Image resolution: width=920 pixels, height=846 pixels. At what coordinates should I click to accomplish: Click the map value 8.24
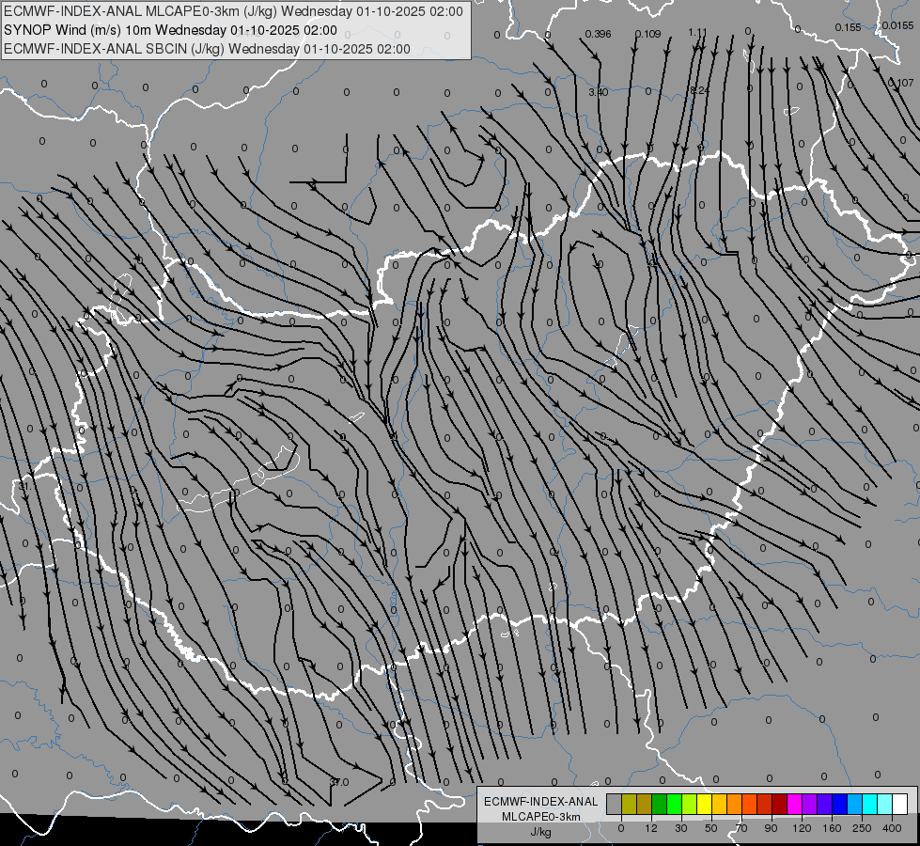699,90
